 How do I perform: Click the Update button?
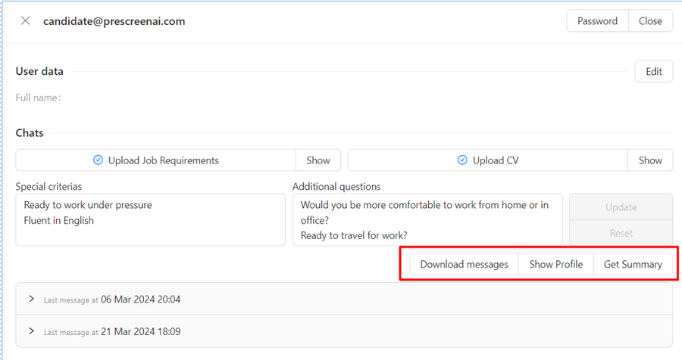[621, 207]
